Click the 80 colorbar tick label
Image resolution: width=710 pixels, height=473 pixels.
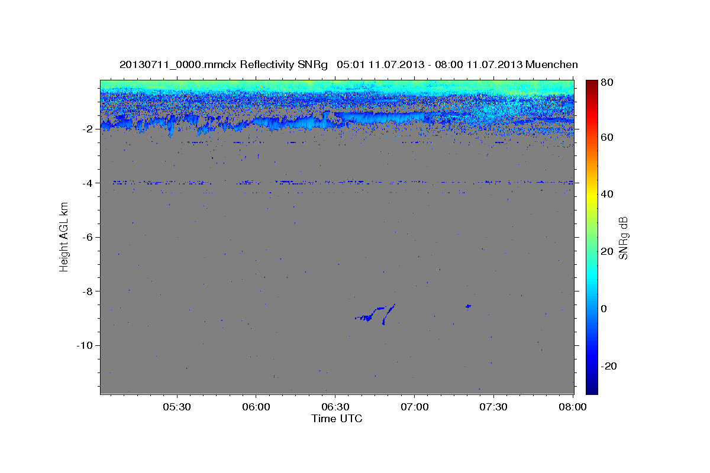coord(607,82)
